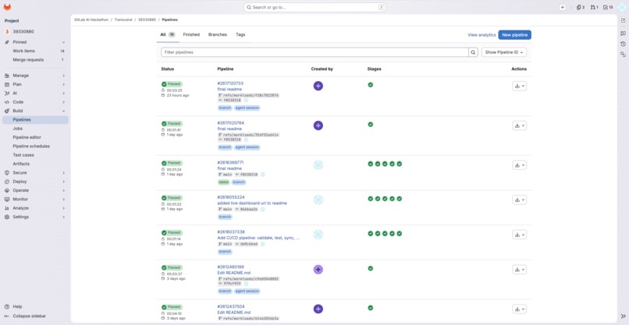Open the Show Pipeline ID dropdown
This screenshot has width=629, height=325.
(504, 52)
